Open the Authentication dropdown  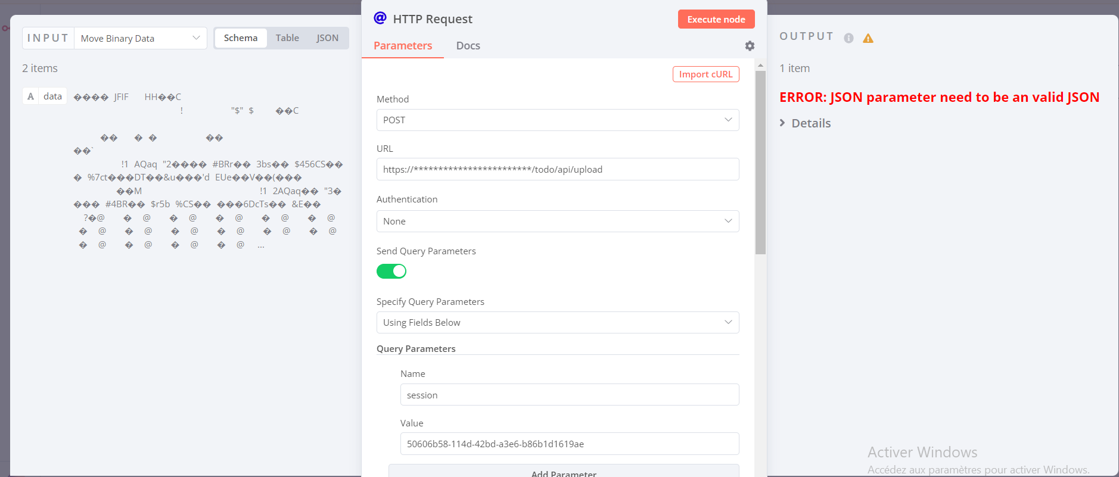[557, 222]
